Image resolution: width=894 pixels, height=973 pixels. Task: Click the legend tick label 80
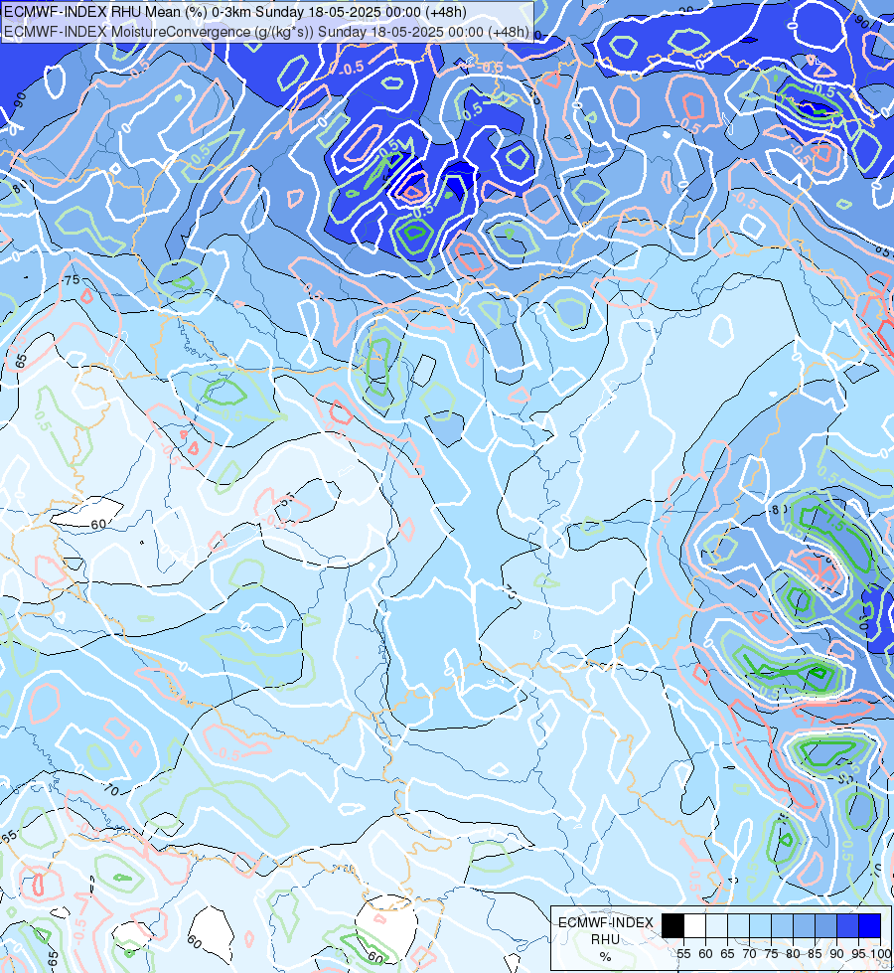click(793, 954)
